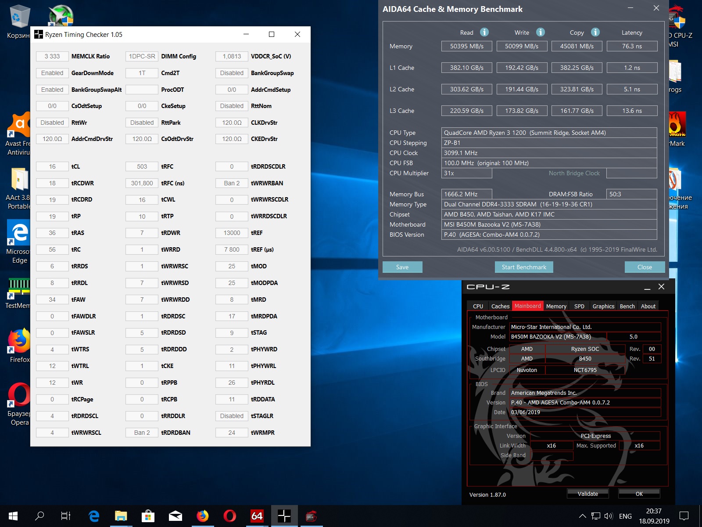Open Opera browser from the taskbar
Viewport: 702px width, 527px height.
point(229,516)
